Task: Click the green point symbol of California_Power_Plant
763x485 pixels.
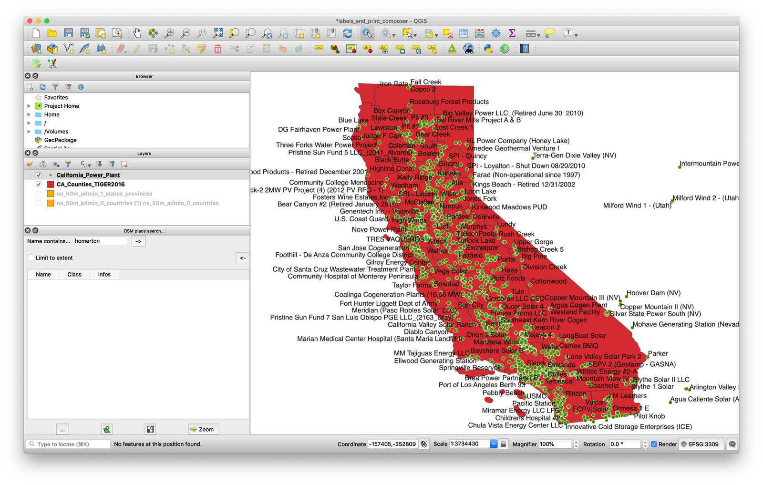Action: tap(51, 175)
